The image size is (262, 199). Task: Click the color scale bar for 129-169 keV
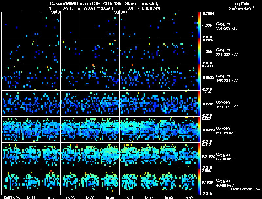pos(199,104)
